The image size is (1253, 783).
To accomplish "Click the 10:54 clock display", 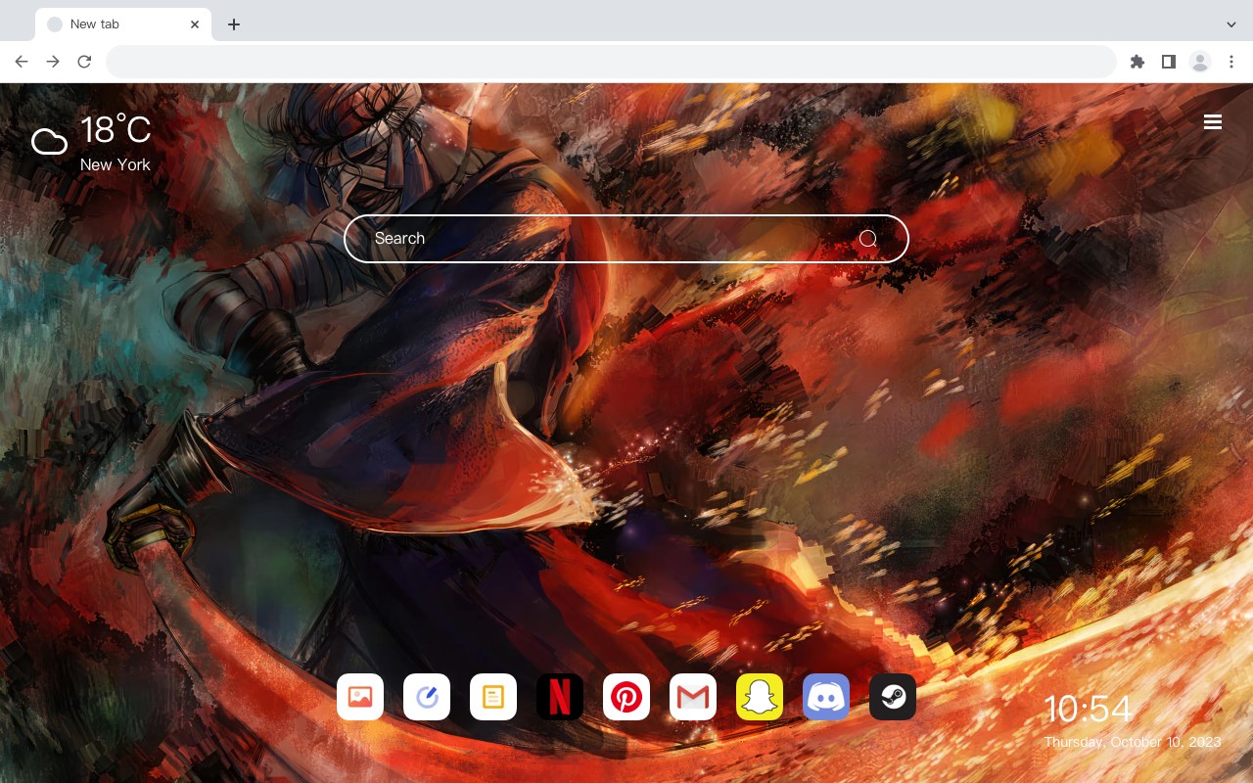I will (1088, 709).
